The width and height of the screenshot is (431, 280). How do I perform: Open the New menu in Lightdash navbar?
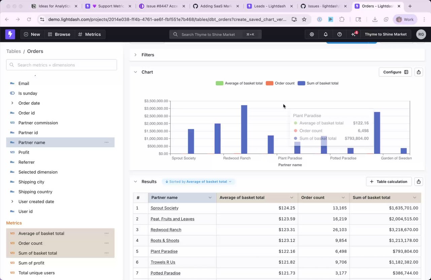(32, 34)
